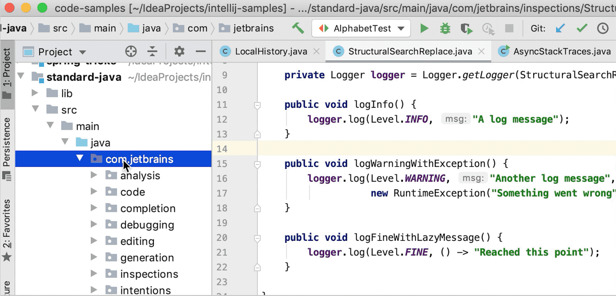Viewport: 616px width, 296px height.
Task: Run the AlphabetTest configuration
Action: (424, 28)
